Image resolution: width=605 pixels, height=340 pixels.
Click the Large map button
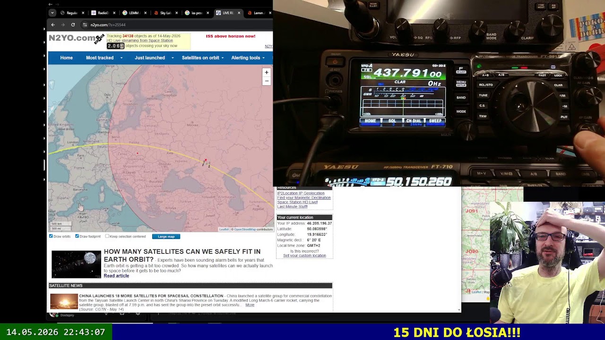[x=166, y=237]
